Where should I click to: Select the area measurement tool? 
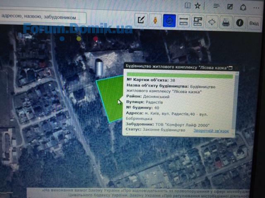(198, 21)
